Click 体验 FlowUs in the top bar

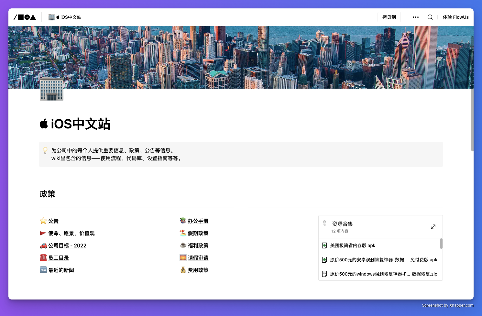[x=455, y=17]
